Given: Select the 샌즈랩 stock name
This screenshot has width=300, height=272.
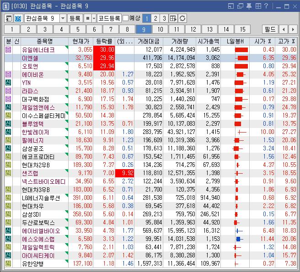Looking at the screenshot, I should click(x=30, y=173).
